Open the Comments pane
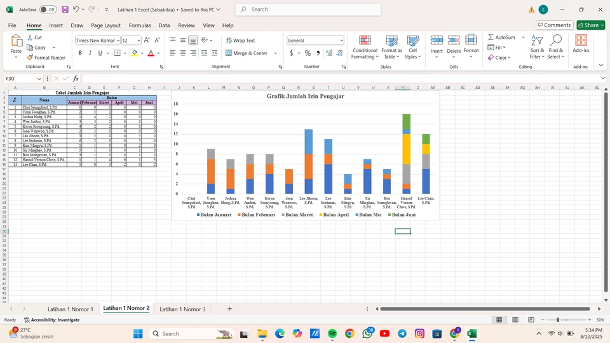This screenshot has width=610, height=343. pos(554,25)
